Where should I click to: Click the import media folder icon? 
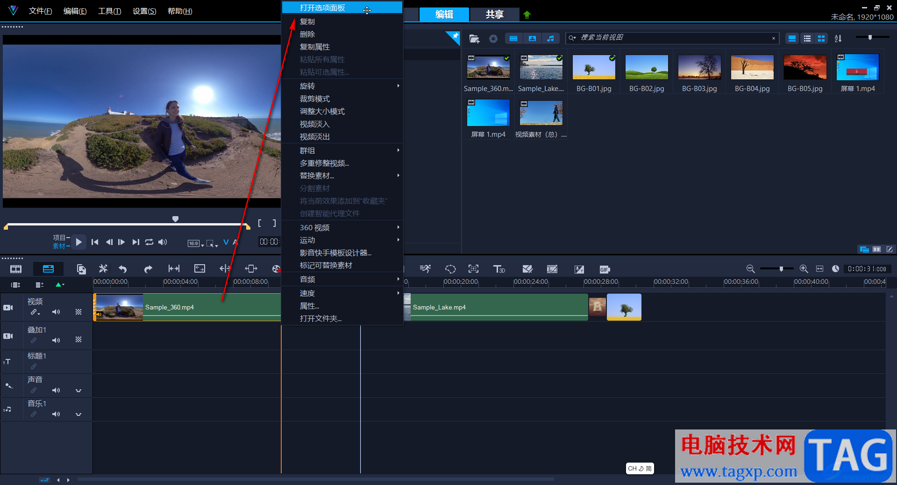tap(474, 39)
